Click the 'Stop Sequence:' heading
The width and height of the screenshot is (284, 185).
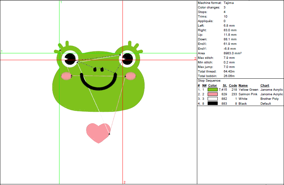(x=209, y=81)
